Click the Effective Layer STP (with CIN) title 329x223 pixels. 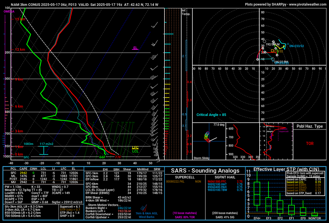[x=286, y=169]
